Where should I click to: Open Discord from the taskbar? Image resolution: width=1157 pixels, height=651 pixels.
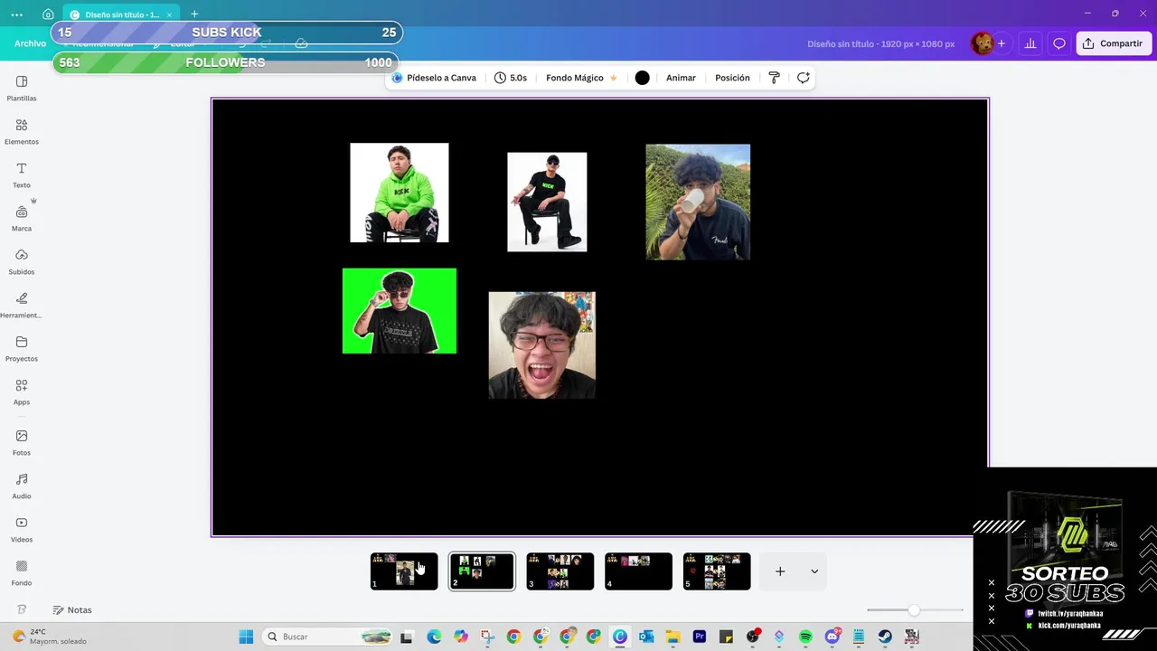tap(832, 637)
